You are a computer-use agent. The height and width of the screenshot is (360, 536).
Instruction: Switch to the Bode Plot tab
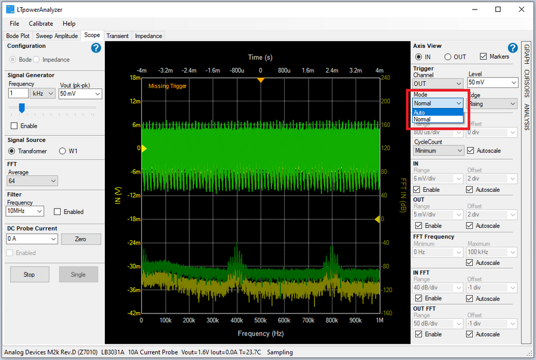point(18,36)
